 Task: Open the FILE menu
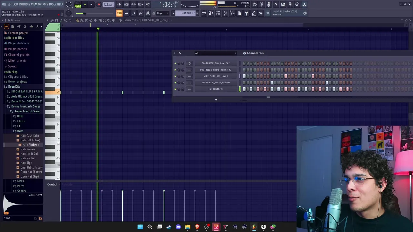(x=4, y=5)
